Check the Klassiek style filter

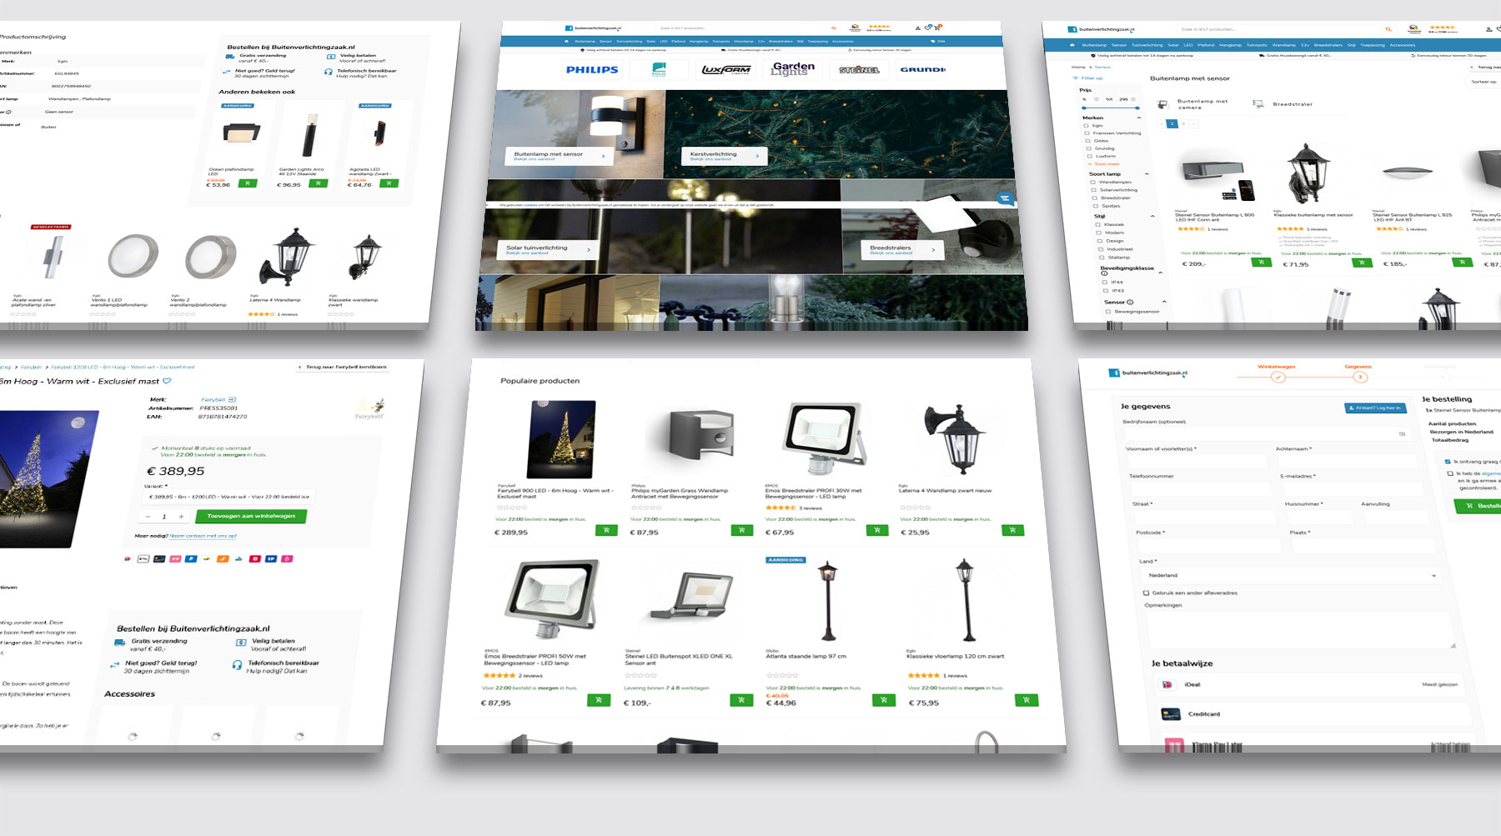point(1097,224)
